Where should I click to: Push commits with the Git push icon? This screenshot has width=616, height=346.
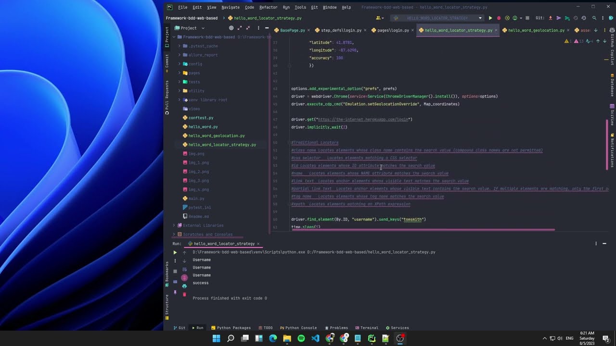coord(567,18)
